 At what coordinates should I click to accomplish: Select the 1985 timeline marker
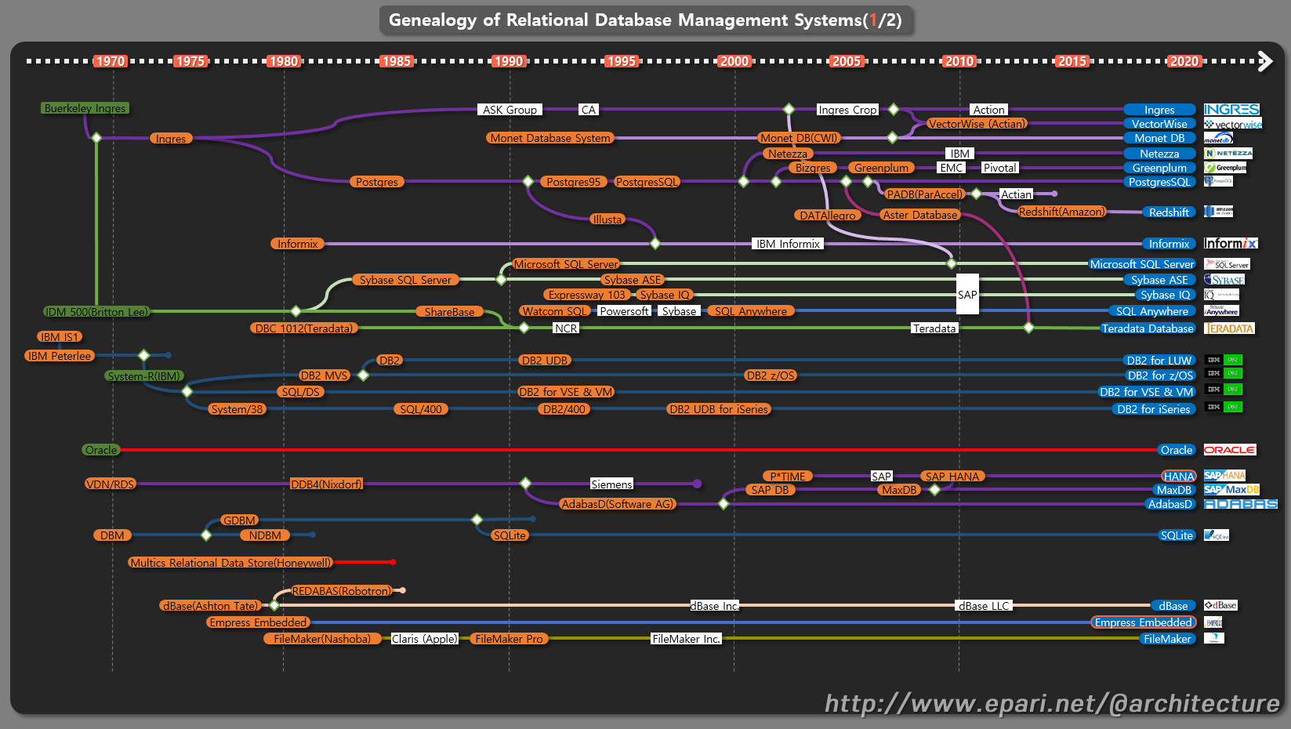397,61
